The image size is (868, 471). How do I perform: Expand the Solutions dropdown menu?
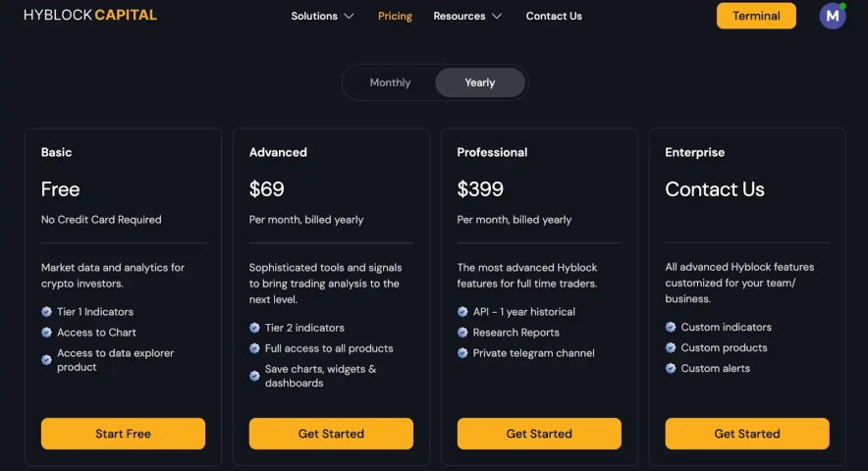click(322, 16)
